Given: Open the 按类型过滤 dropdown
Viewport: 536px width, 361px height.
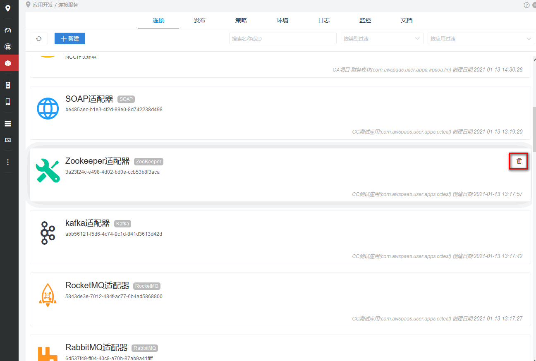Looking at the screenshot, I should pyautogui.click(x=382, y=38).
